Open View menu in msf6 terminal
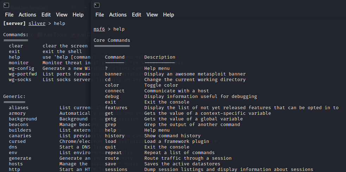 click(x=152, y=15)
